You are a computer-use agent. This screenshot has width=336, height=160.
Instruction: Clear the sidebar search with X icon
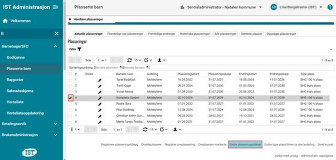click(x=56, y=34)
